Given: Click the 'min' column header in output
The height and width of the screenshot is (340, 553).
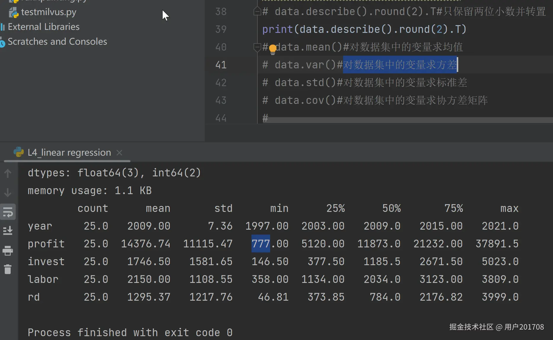Looking at the screenshot, I should pyautogui.click(x=279, y=208).
